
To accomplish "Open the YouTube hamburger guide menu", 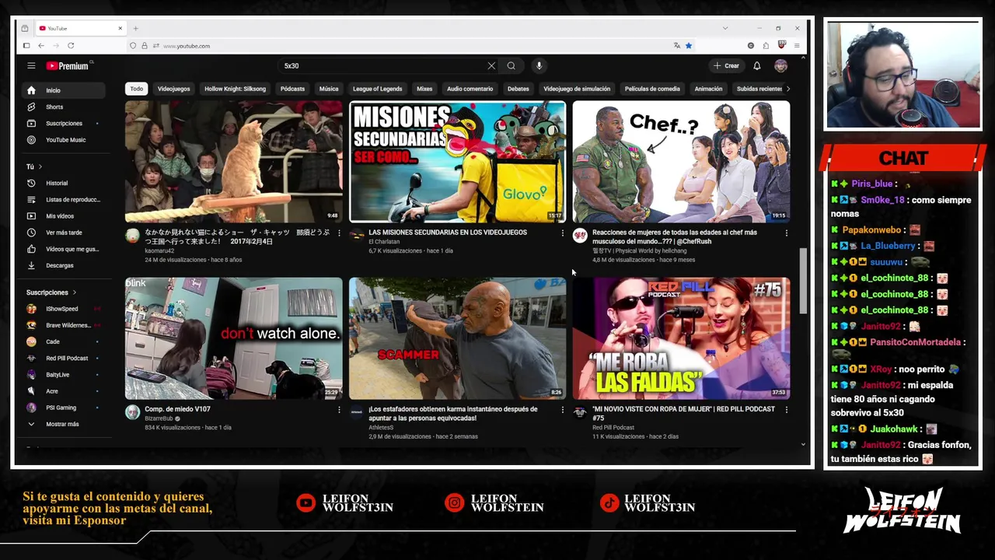I will (x=31, y=66).
